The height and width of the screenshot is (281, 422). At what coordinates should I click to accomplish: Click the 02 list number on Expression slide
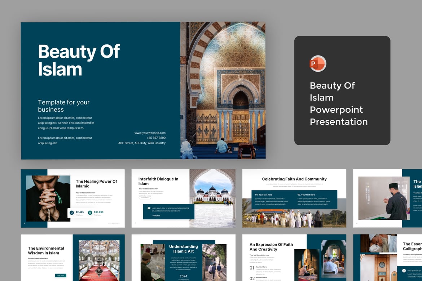click(252, 278)
